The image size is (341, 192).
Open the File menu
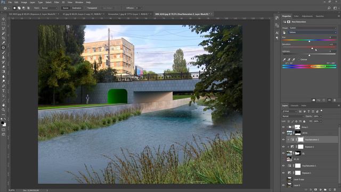click(x=10, y=2)
